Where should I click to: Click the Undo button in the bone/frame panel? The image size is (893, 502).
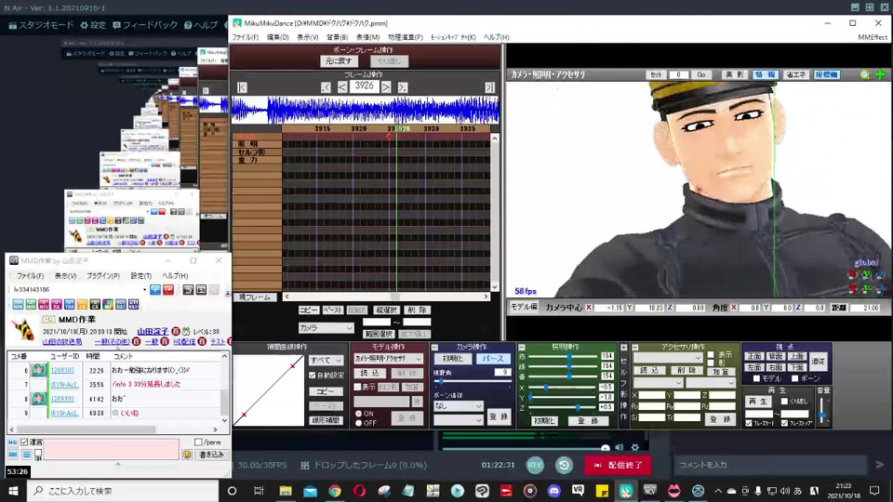click(339, 61)
